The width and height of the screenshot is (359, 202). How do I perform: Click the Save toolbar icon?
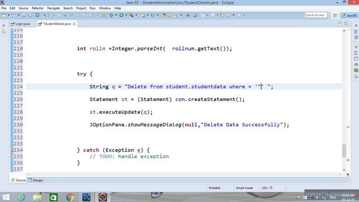pos(24,15)
